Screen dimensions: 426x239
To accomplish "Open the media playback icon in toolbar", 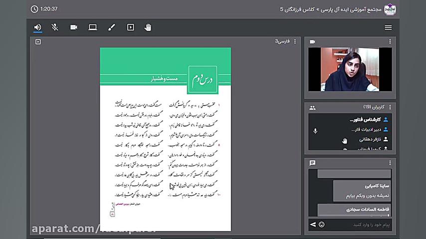I will (x=130, y=27).
